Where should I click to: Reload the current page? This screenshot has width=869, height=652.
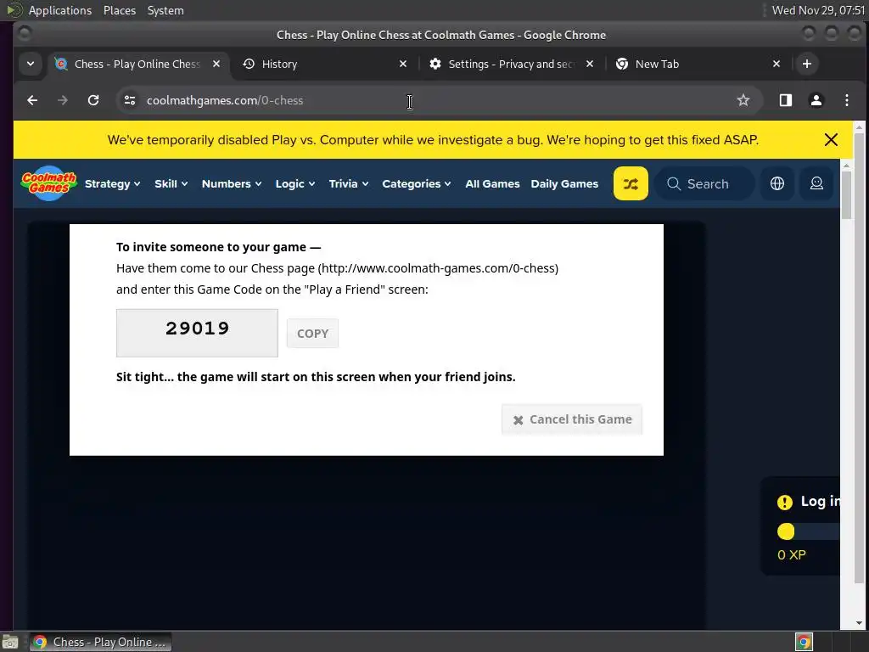pos(93,100)
